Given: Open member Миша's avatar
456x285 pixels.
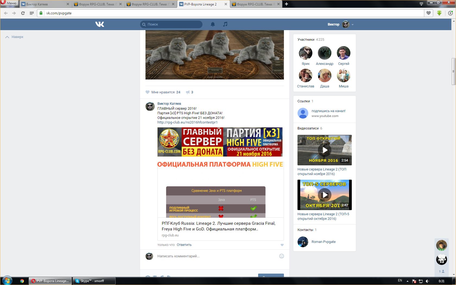Looking at the screenshot, I should click(x=344, y=75).
